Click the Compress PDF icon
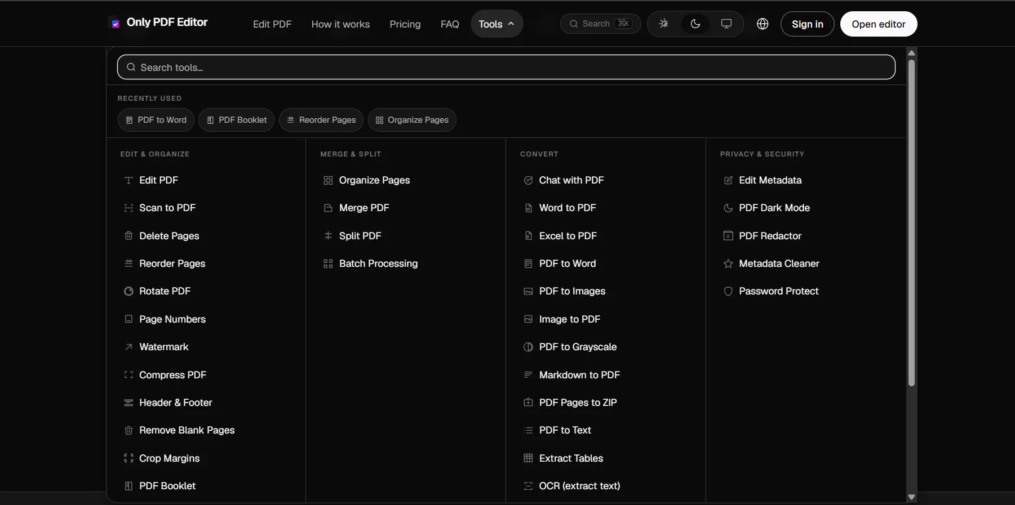 (128, 375)
